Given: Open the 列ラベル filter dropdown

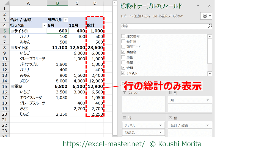Looking at the screenshot, I should [x=65, y=20].
